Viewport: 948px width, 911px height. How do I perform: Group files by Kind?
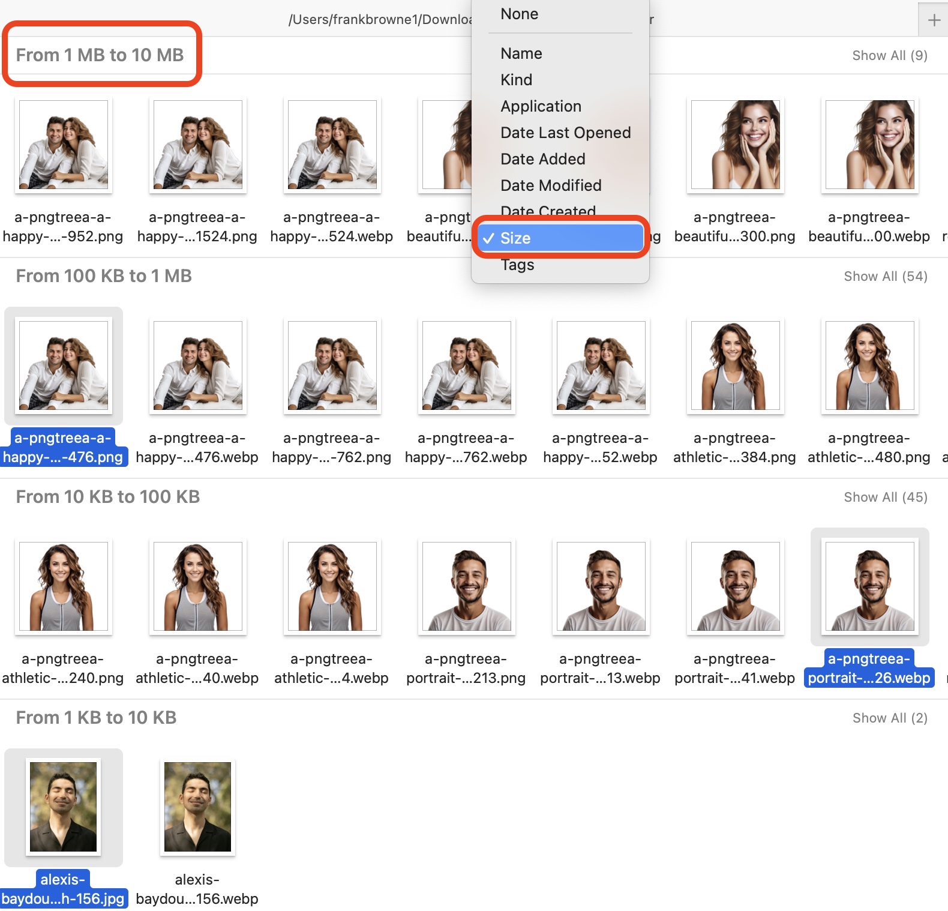(x=516, y=80)
